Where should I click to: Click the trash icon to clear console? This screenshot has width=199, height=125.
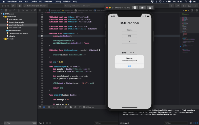pyautogui.click(x=191, y=123)
